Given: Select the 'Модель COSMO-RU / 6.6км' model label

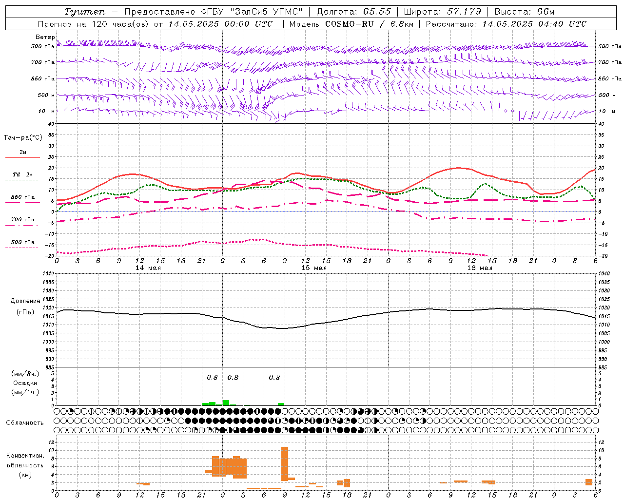Looking at the screenshot, I should [x=351, y=24].
